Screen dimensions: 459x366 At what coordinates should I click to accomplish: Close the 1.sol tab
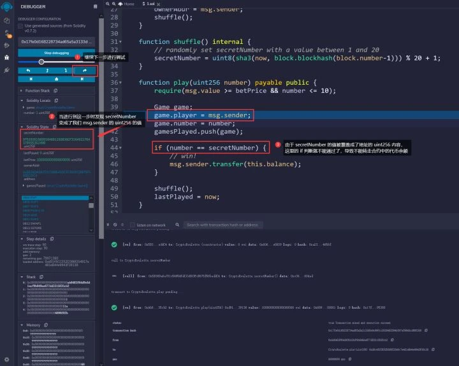[x=158, y=4]
